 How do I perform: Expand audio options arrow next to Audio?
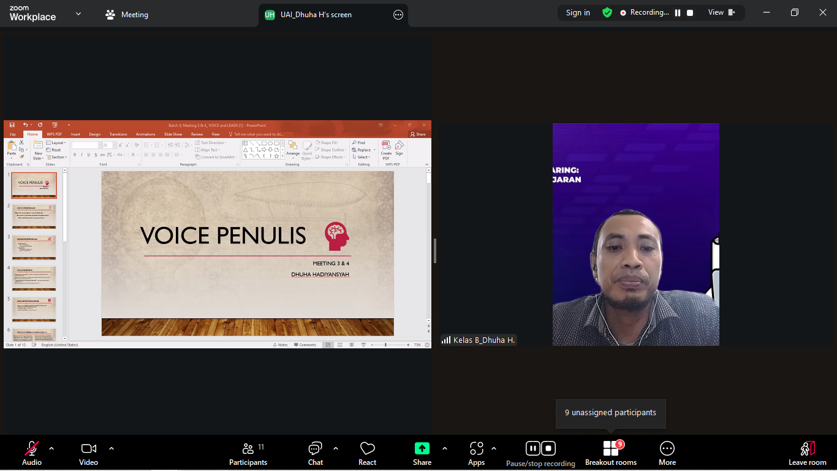click(51, 448)
